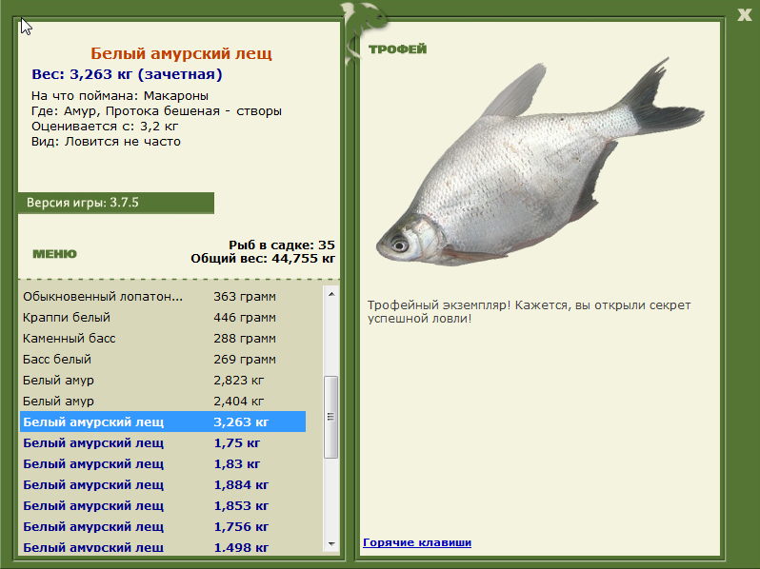The image size is (760, 569).
Task: Click the На что поймана: Макароны line
Action: (x=120, y=96)
